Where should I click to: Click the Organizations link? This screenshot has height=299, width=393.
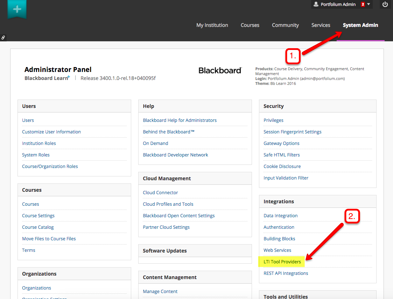pyautogui.click(x=37, y=288)
